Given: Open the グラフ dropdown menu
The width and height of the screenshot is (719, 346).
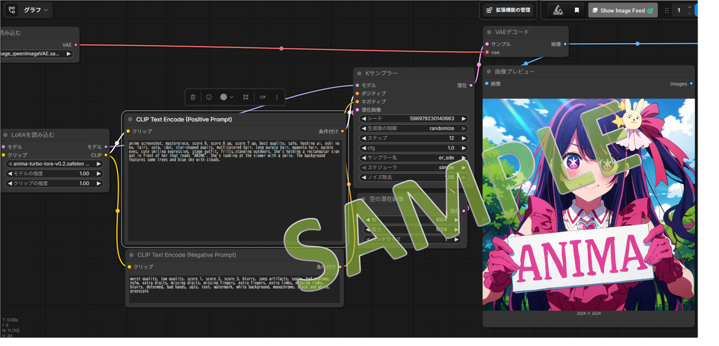Looking at the screenshot, I should pyautogui.click(x=36, y=10).
